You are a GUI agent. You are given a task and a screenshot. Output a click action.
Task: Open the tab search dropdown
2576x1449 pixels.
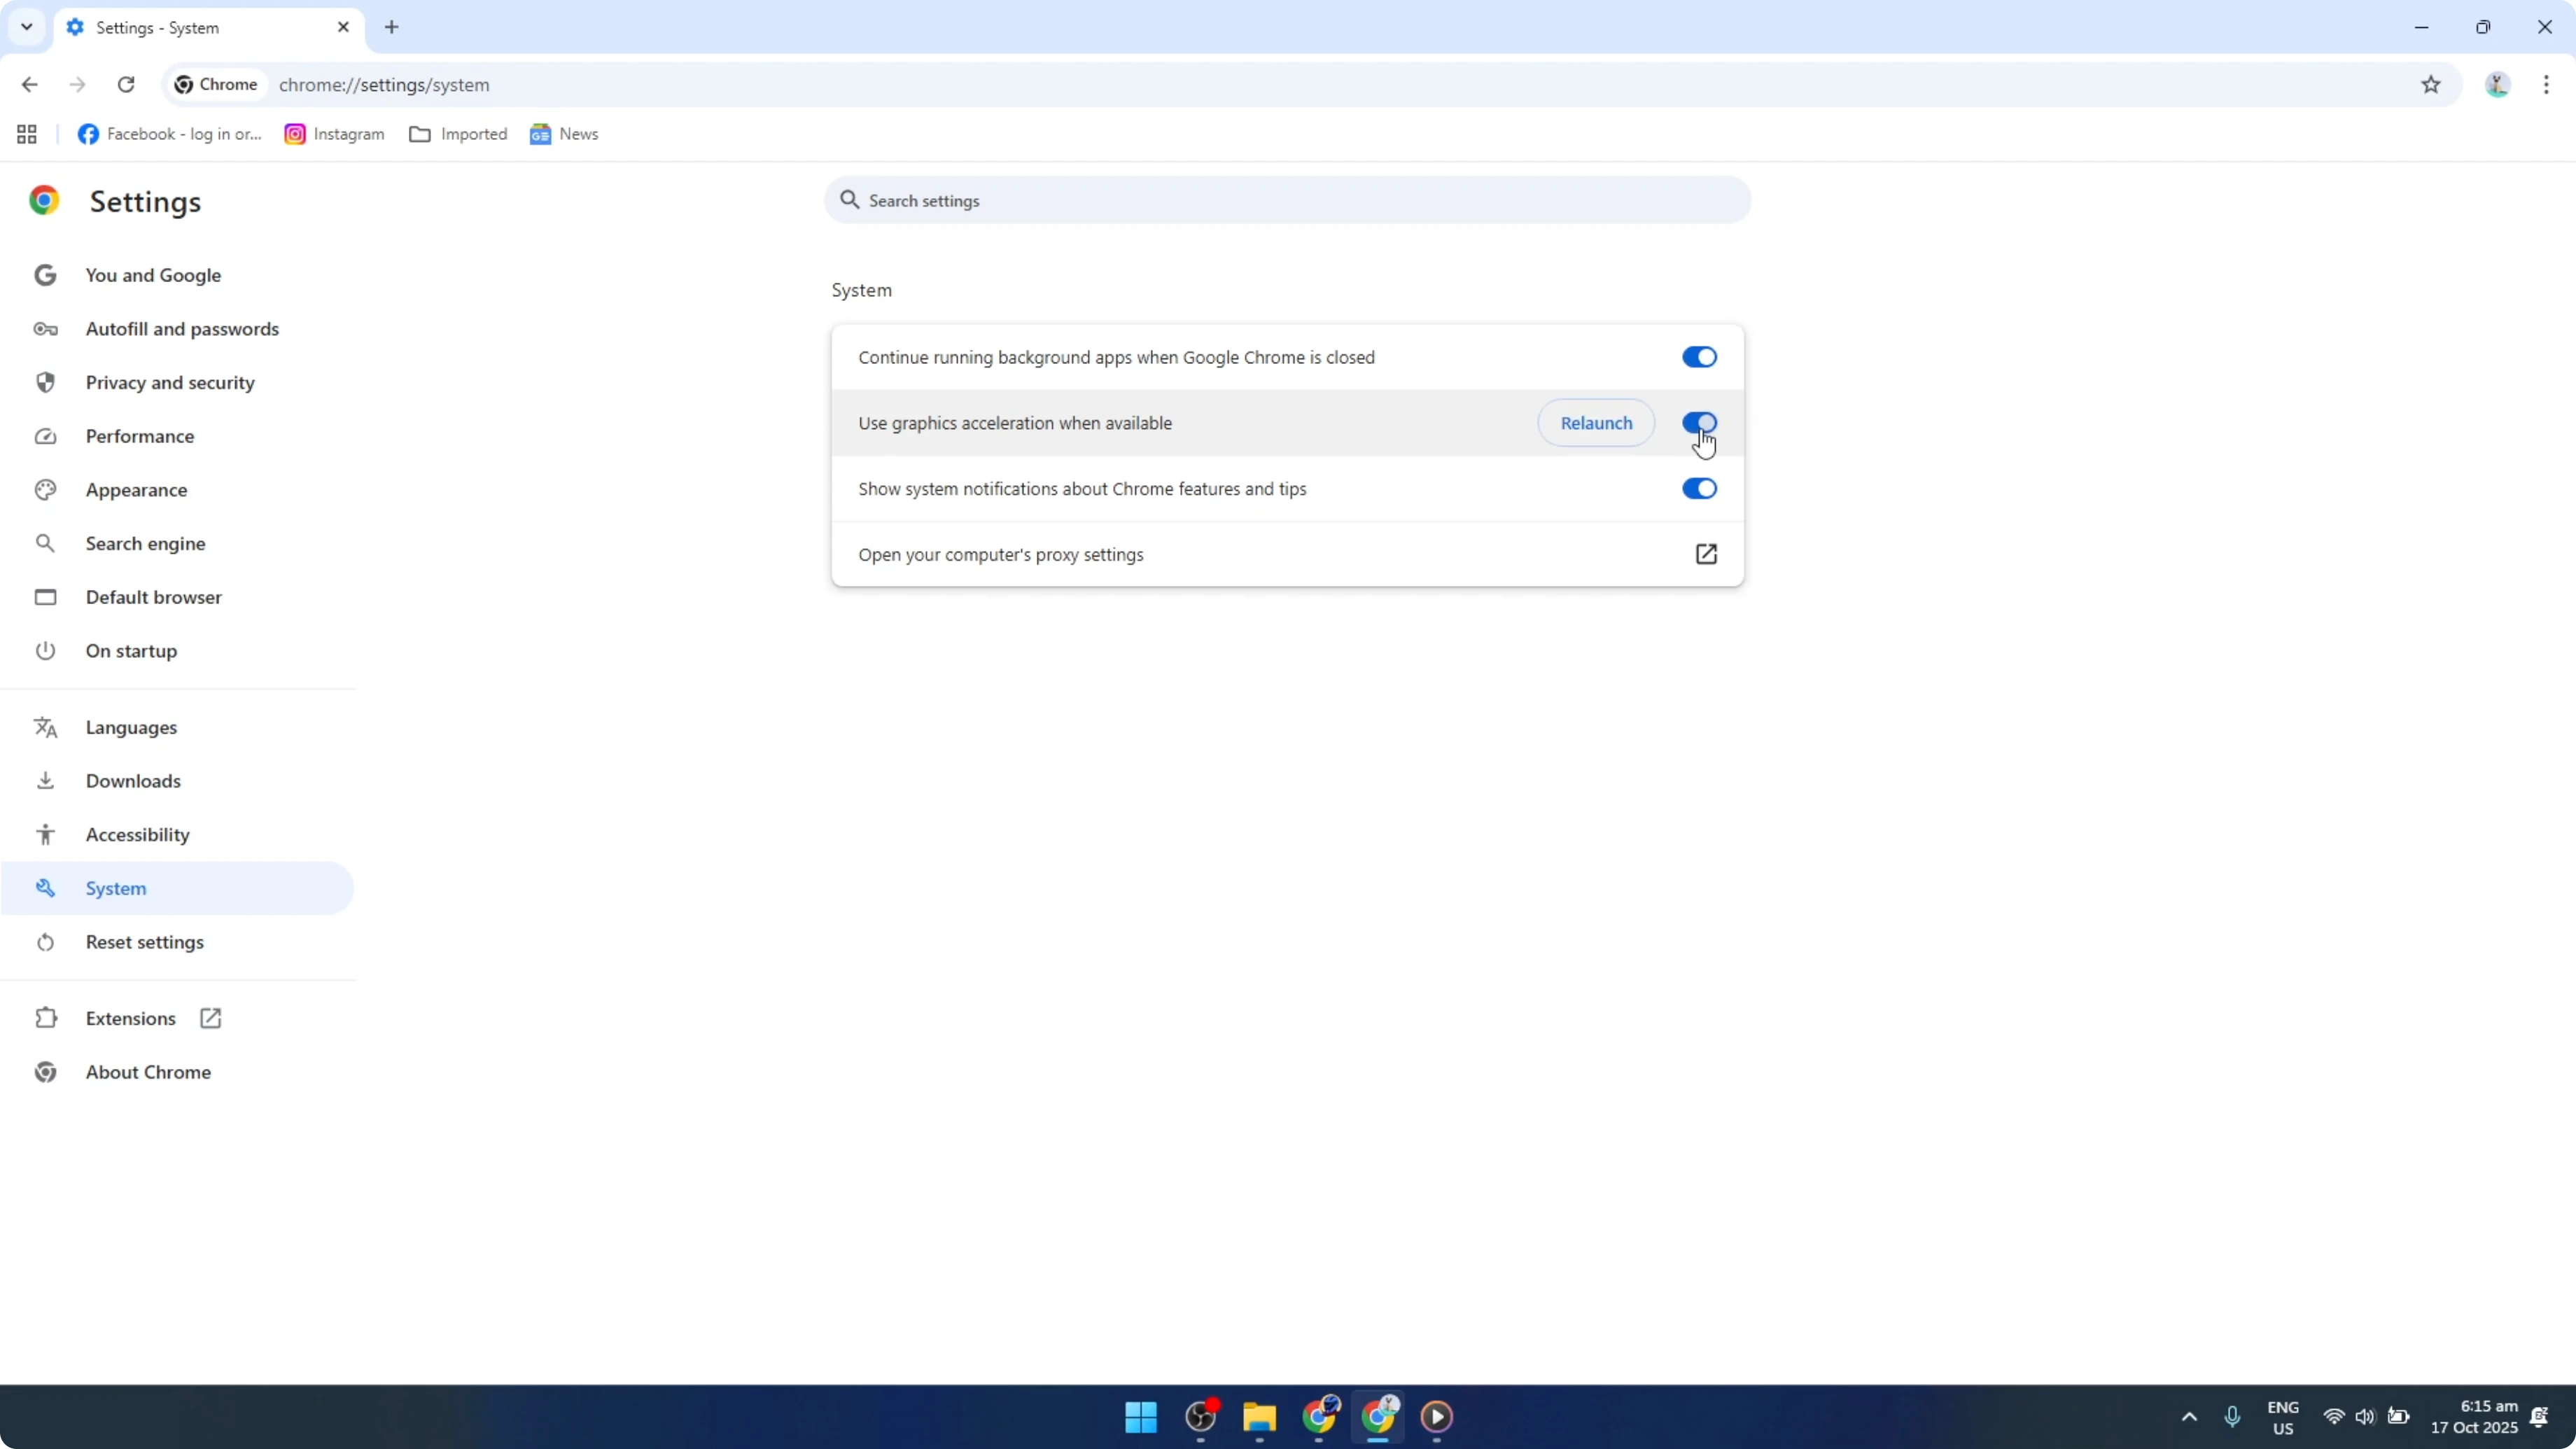(26, 27)
